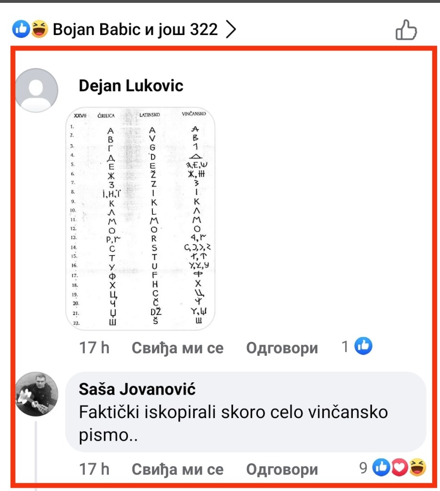440x491 pixels.
Task: Click the Dejan Lukovic name
Action: [131, 86]
